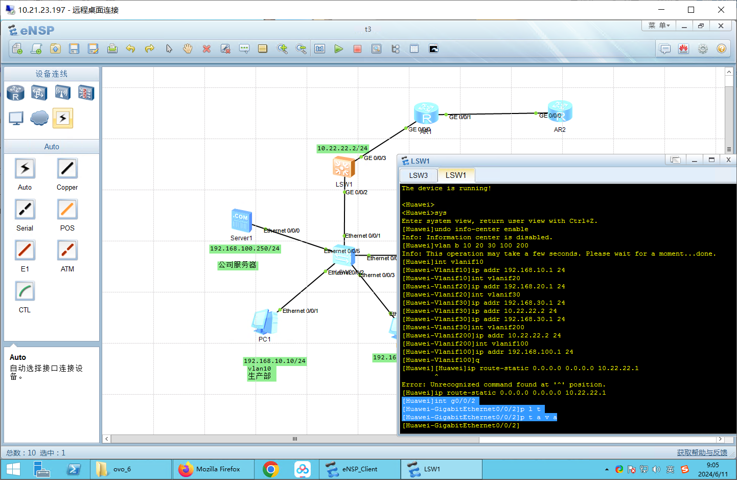Click the Redo arrow icon
This screenshot has height=480, width=737.
click(150, 49)
